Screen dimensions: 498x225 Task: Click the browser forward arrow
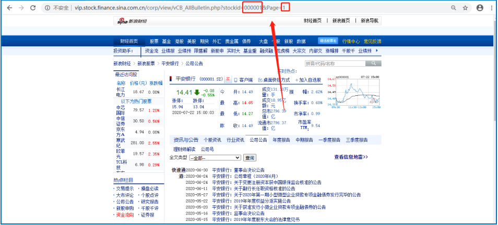pyautogui.click(x=21, y=8)
